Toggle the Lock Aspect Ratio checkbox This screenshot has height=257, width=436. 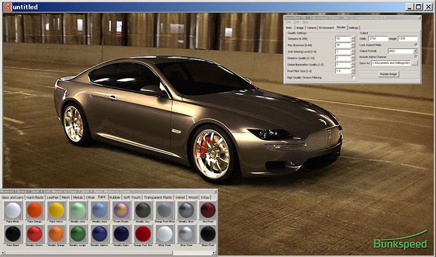tap(415, 45)
